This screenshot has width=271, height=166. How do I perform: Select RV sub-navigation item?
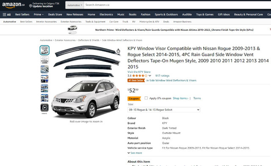(134, 21)
